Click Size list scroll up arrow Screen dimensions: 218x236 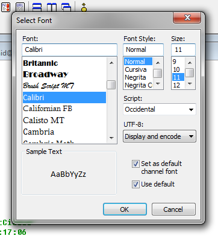(x=190, y=63)
